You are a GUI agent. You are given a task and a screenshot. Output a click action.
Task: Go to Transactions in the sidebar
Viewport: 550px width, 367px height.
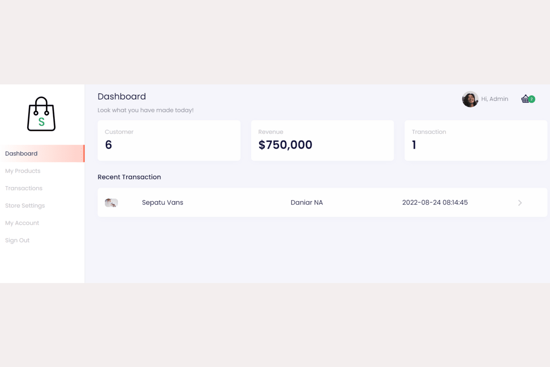click(24, 189)
